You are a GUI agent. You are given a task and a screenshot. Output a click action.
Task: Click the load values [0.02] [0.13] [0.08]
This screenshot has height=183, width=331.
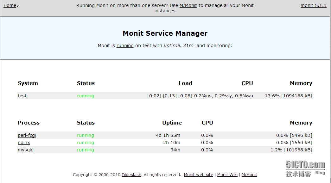[x=170, y=96]
